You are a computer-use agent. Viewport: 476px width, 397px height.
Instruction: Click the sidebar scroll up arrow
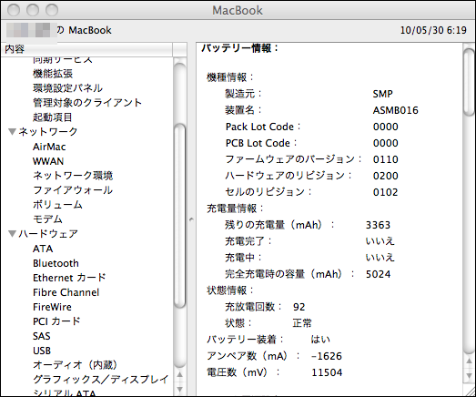[x=179, y=375]
